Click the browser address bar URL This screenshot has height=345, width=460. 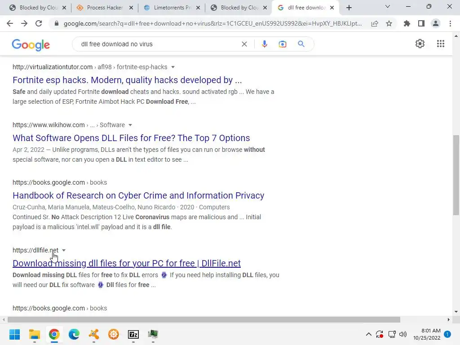[x=212, y=23]
